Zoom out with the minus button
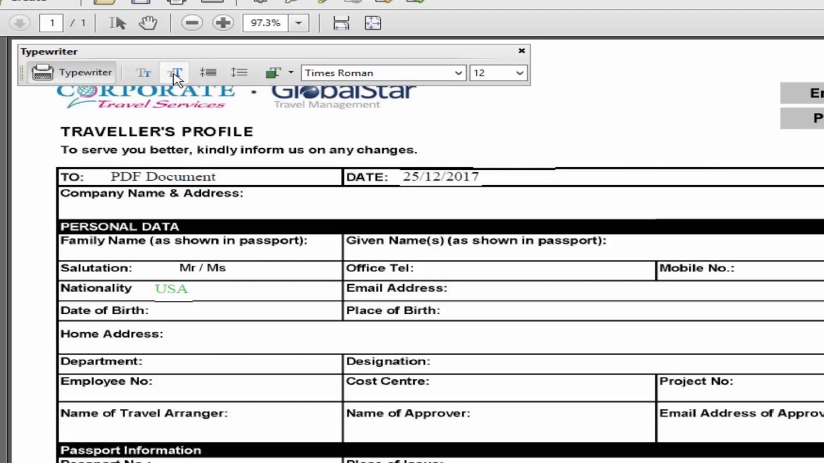The height and width of the screenshot is (463, 824). coord(191,23)
